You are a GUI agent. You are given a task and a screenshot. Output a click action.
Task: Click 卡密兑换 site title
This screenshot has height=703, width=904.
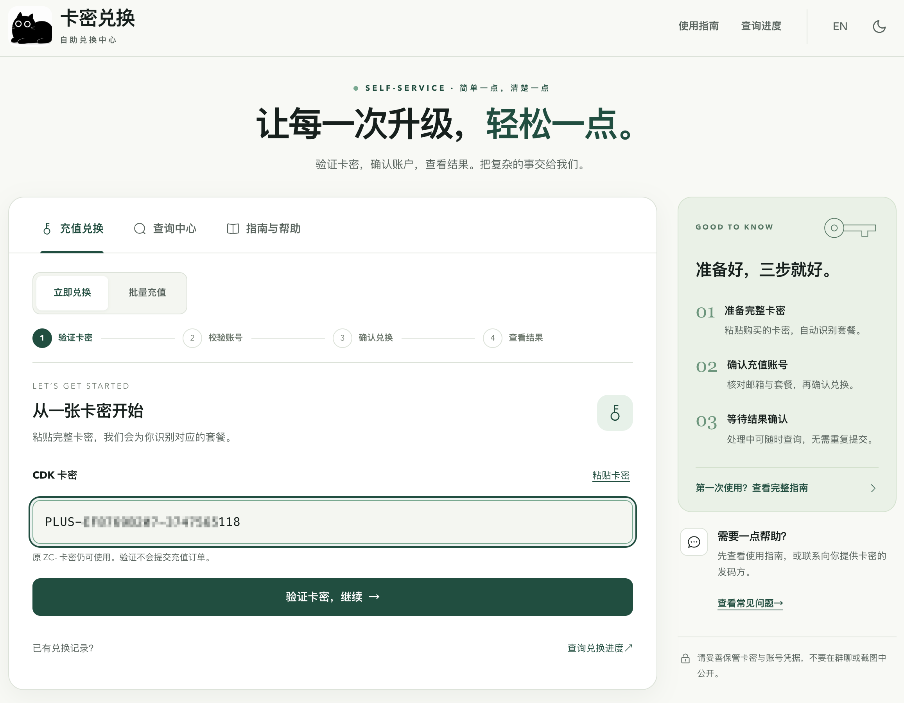coord(98,19)
